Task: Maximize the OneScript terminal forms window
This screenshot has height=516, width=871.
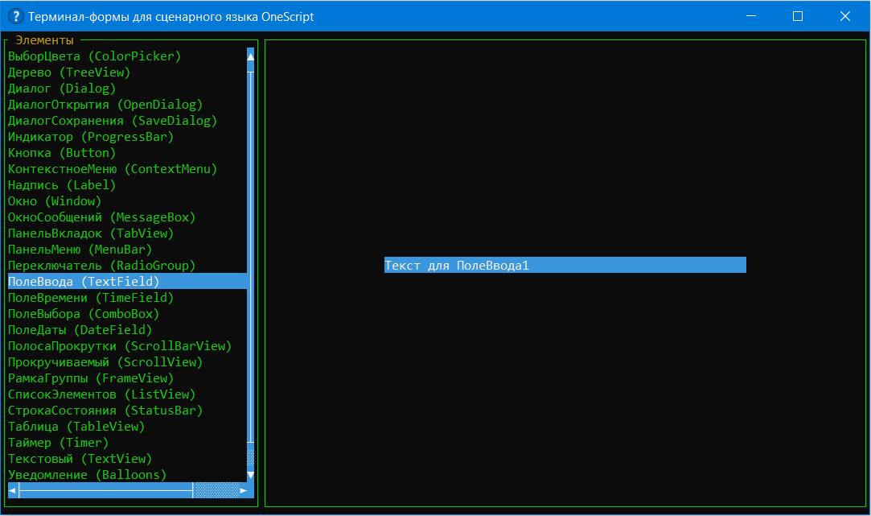Action: coord(798,16)
